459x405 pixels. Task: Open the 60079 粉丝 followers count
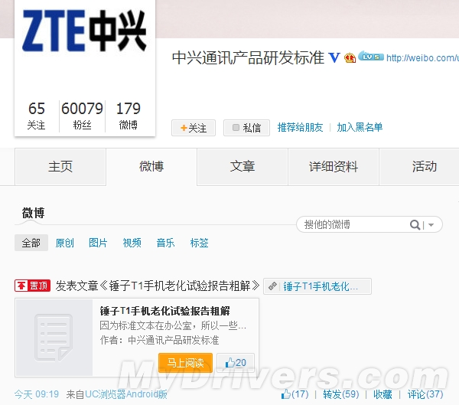tap(82, 116)
